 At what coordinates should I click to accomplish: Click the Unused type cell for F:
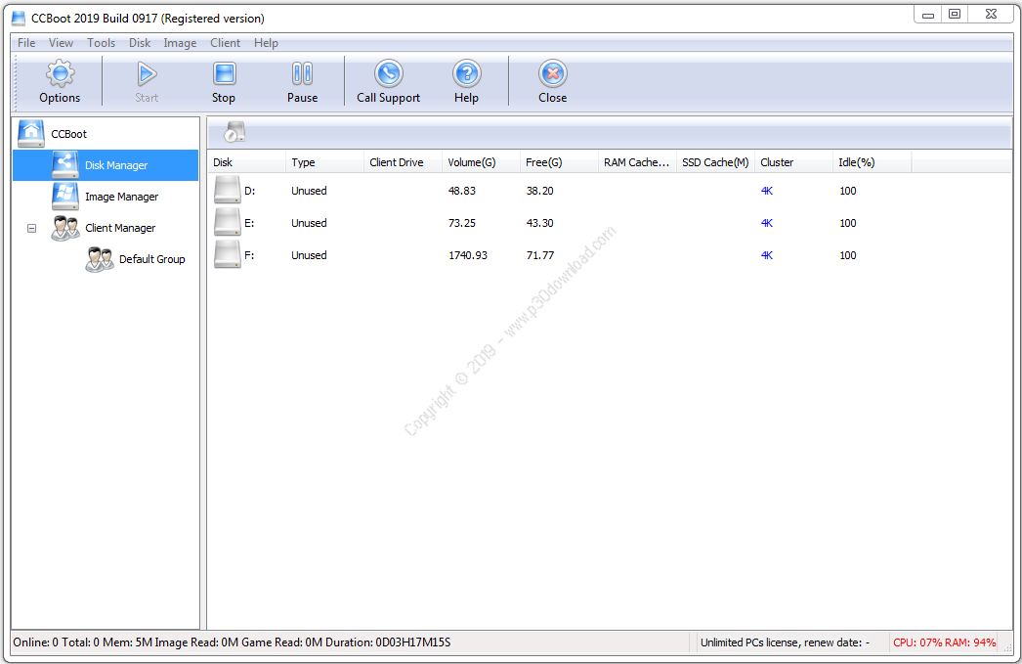(309, 255)
